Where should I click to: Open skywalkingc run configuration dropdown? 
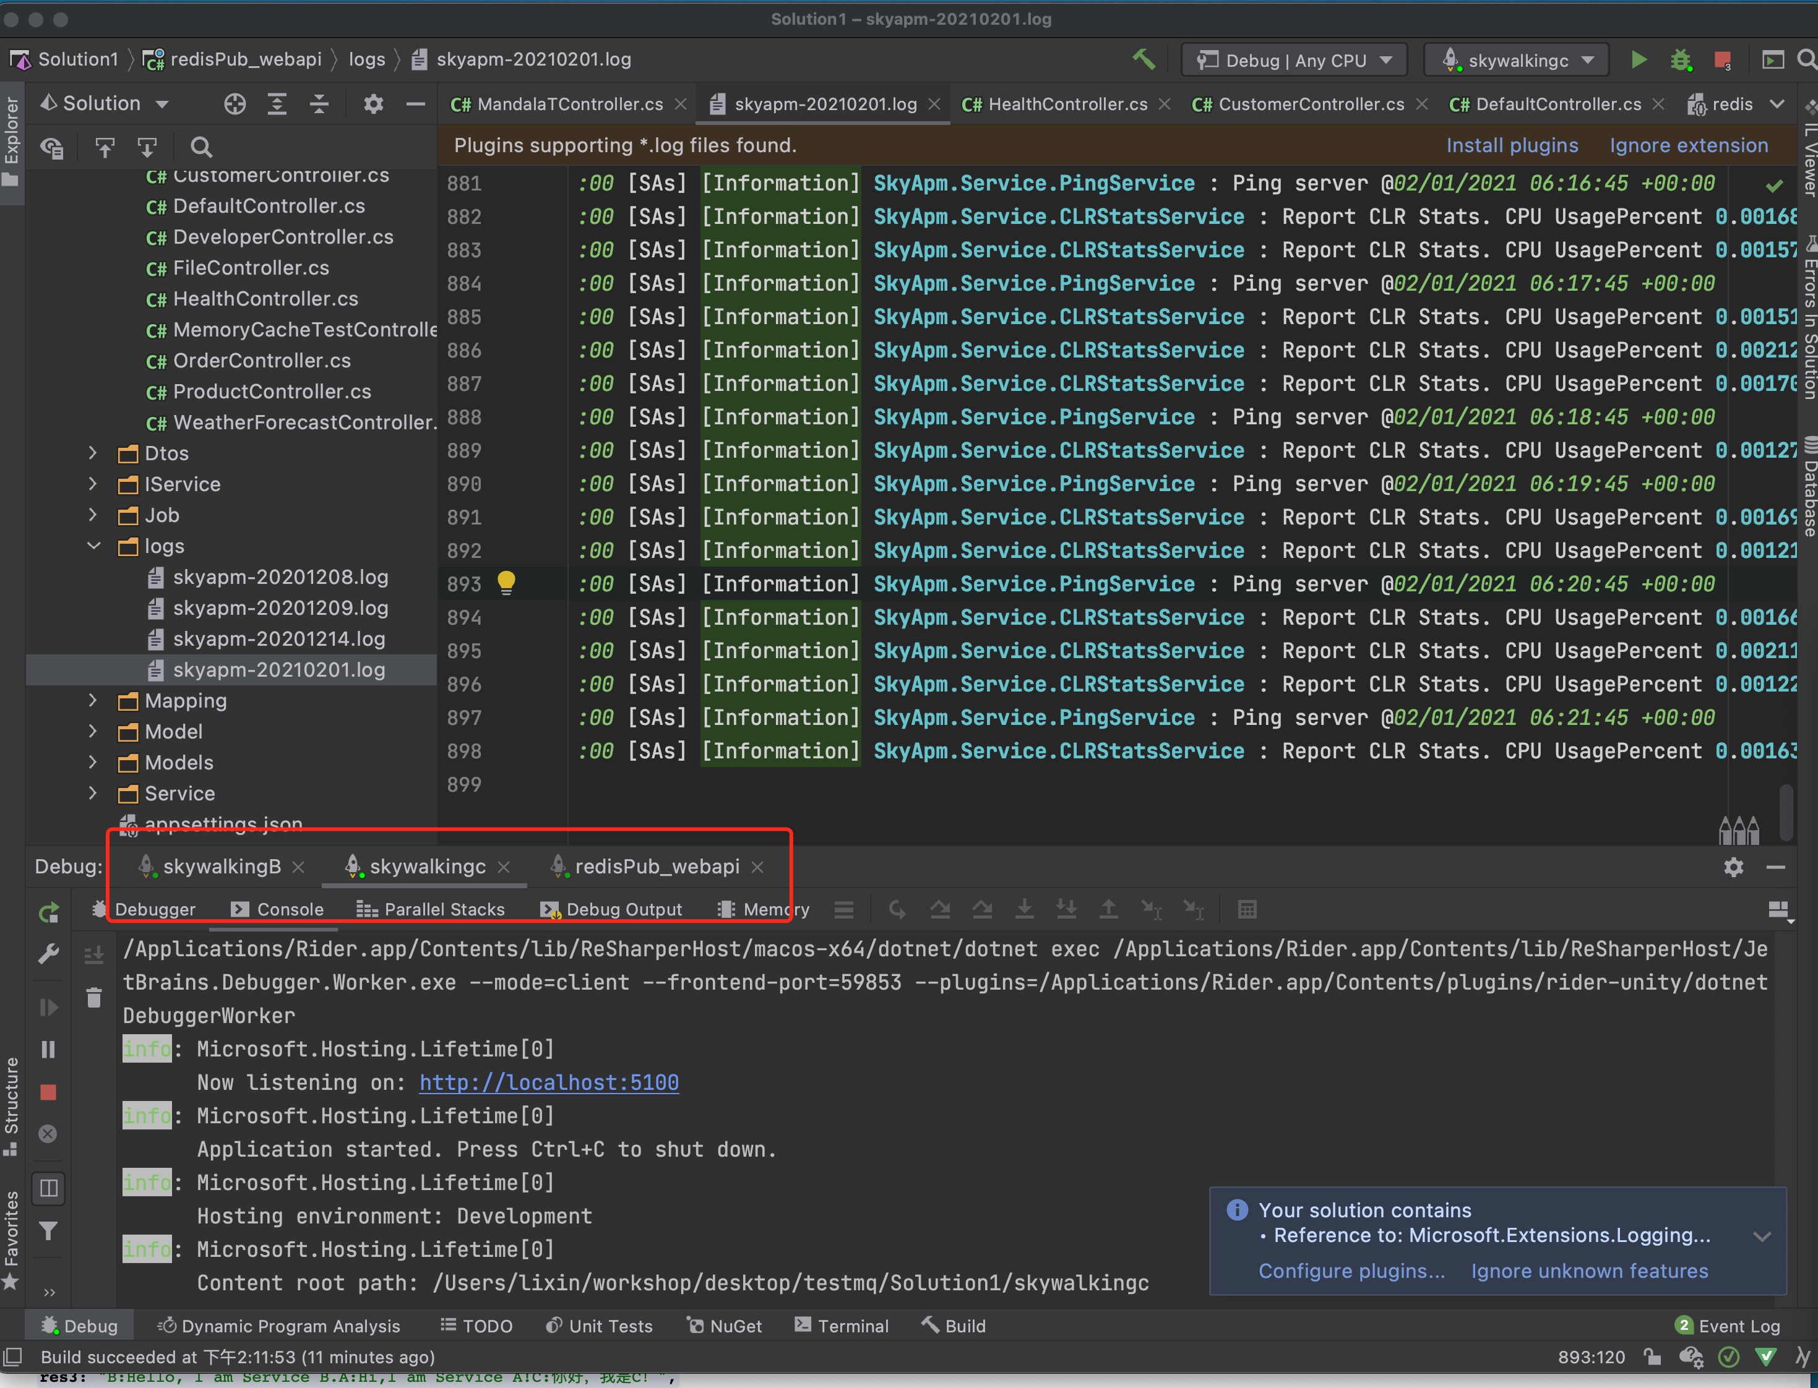(x=1517, y=61)
